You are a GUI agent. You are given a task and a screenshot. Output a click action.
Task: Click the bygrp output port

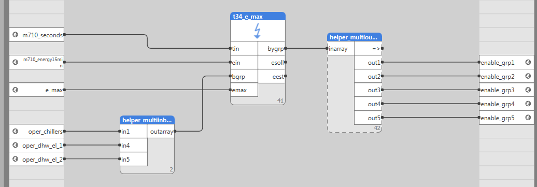[285, 49]
